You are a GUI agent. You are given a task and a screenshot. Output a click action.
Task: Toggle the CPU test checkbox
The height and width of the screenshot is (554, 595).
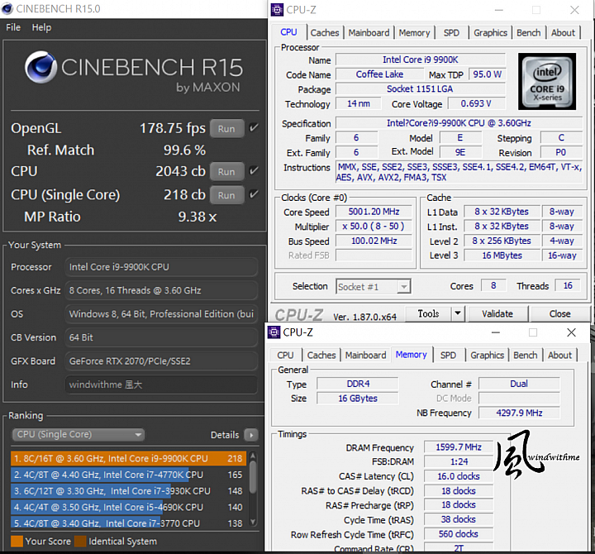click(254, 171)
